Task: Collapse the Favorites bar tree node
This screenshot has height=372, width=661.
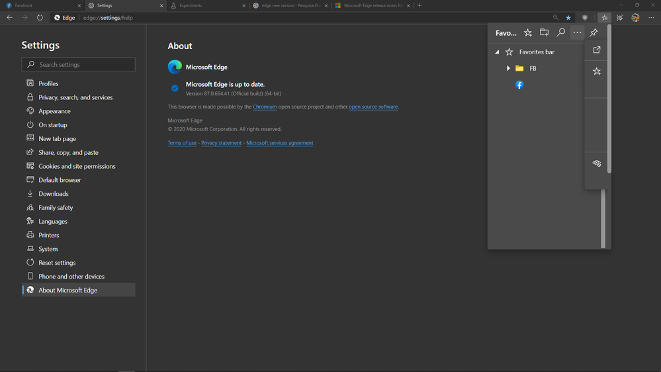Action: pyautogui.click(x=497, y=52)
